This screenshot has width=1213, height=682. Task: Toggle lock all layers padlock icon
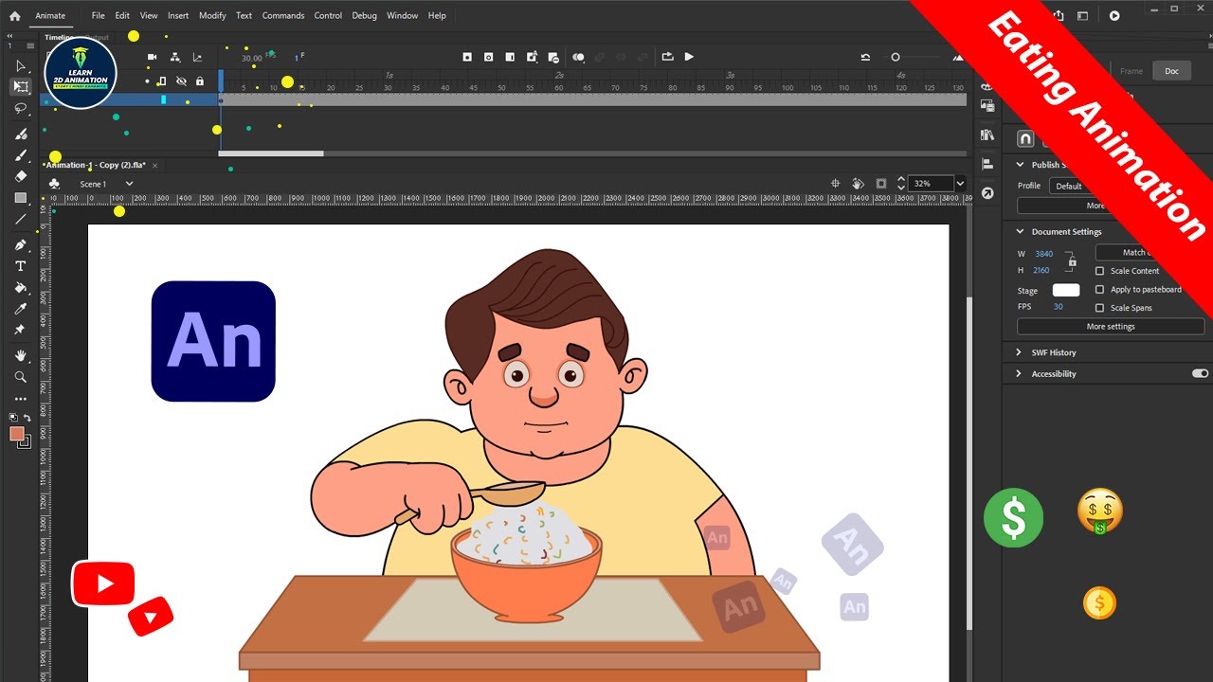click(199, 81)
